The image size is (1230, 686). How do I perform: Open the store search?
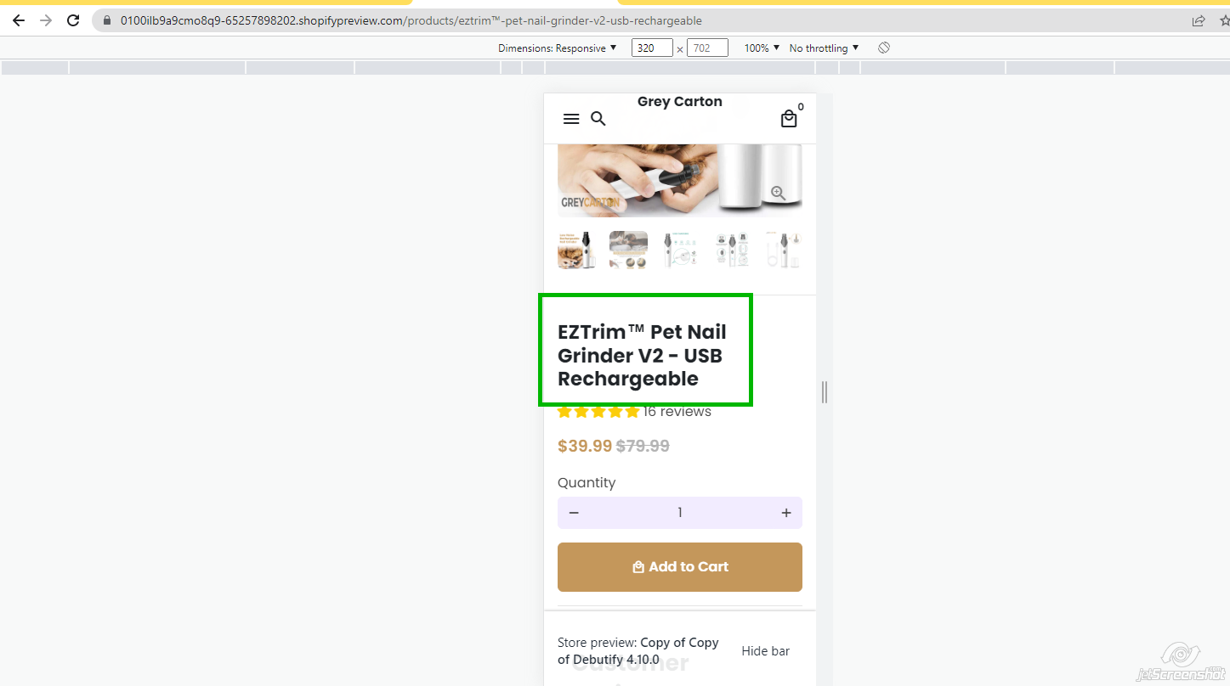click(598, 119)
